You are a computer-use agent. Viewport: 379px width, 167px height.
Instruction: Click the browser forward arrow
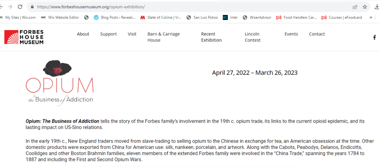pyautogui.click(x=10, y=7)
